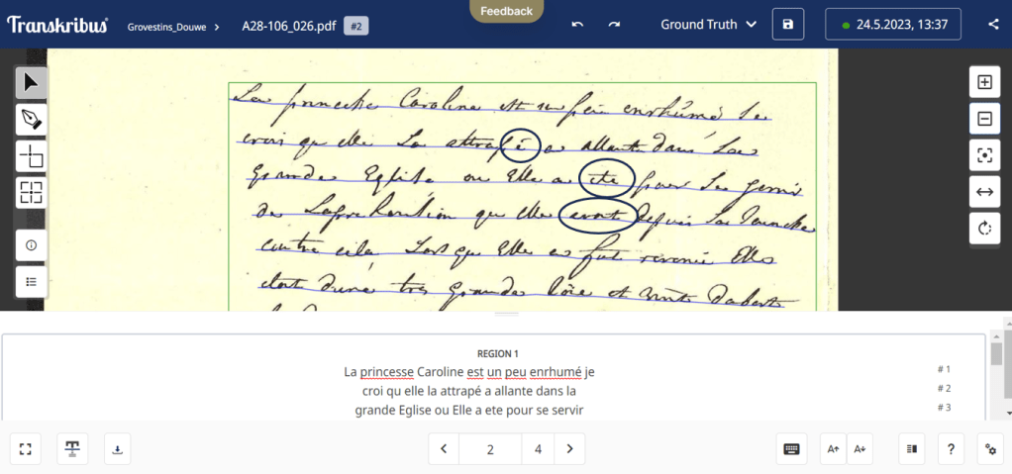The image size is (1012, 474).
Task: Select the pen drawing tool
Action: (31, 120)
